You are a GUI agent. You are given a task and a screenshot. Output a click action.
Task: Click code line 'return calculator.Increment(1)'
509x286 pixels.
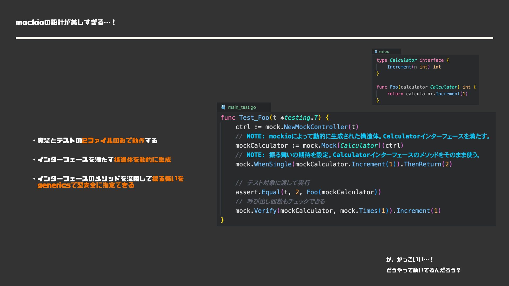427,94
